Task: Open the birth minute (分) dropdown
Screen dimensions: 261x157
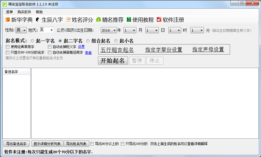Action: [x=197, y=30]
